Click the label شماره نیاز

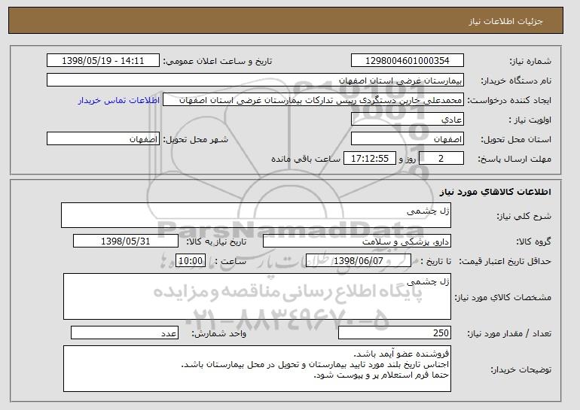530,61
